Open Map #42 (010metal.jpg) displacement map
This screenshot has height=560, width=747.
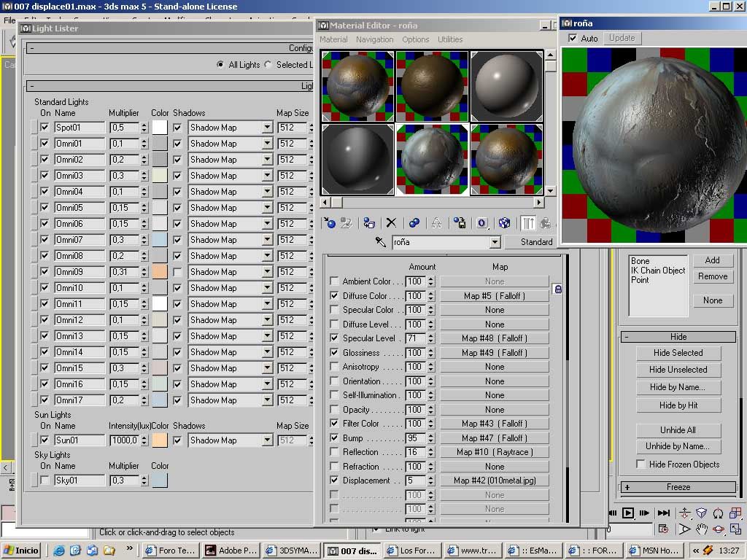click(494, 481)
